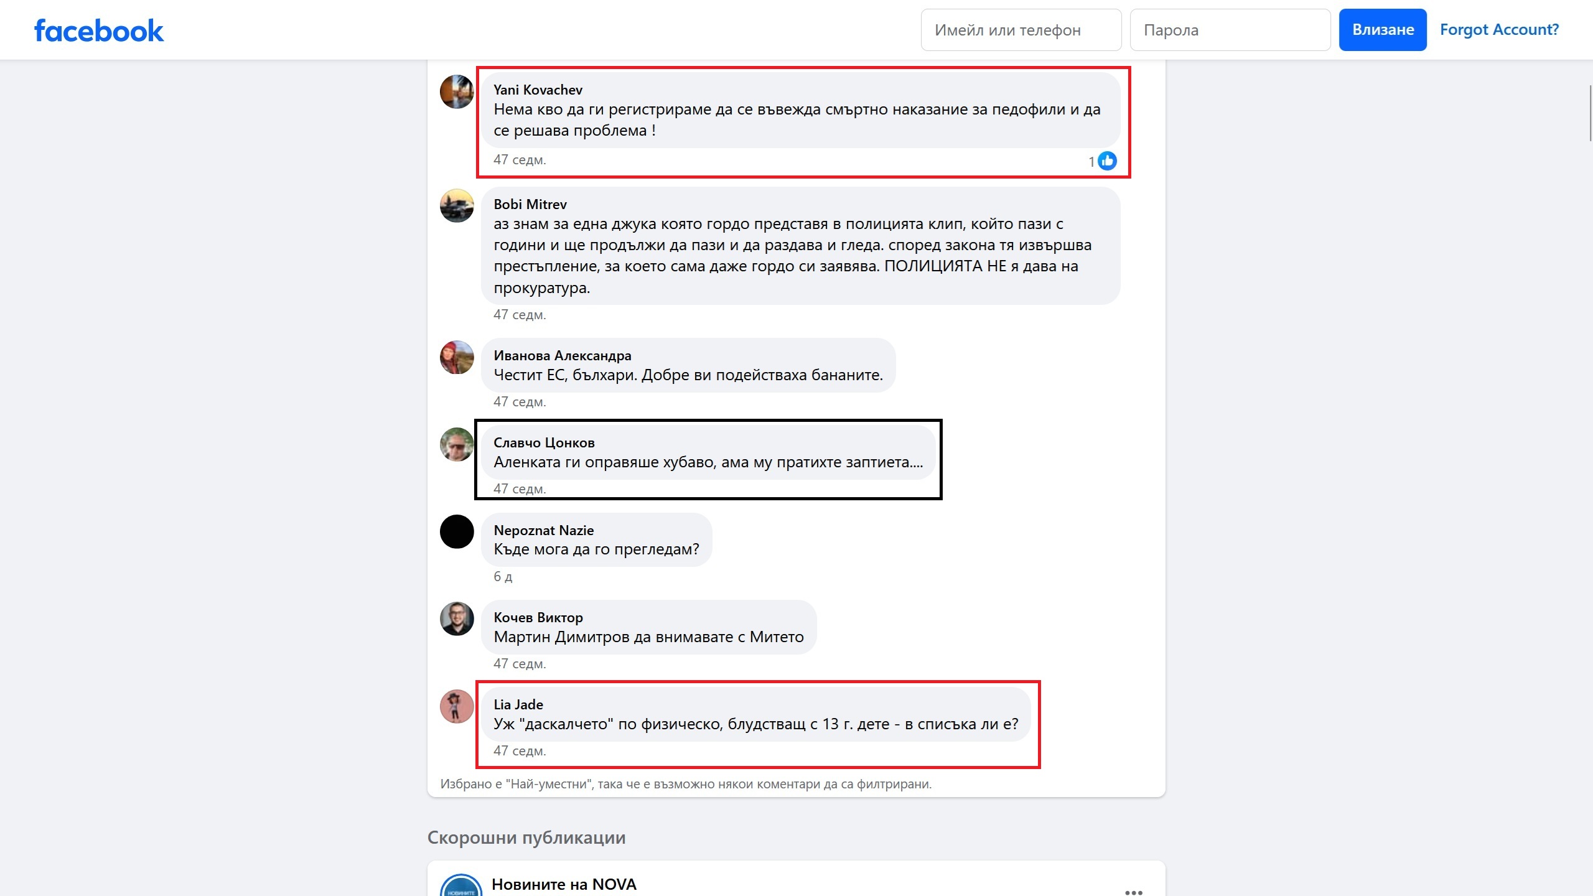1593x896 pixels.
Task: Focus the Парола password field
Action: click(1230, 30)
